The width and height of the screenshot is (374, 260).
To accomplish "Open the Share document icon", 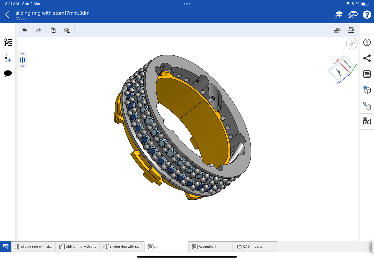I will coord(367,58).
